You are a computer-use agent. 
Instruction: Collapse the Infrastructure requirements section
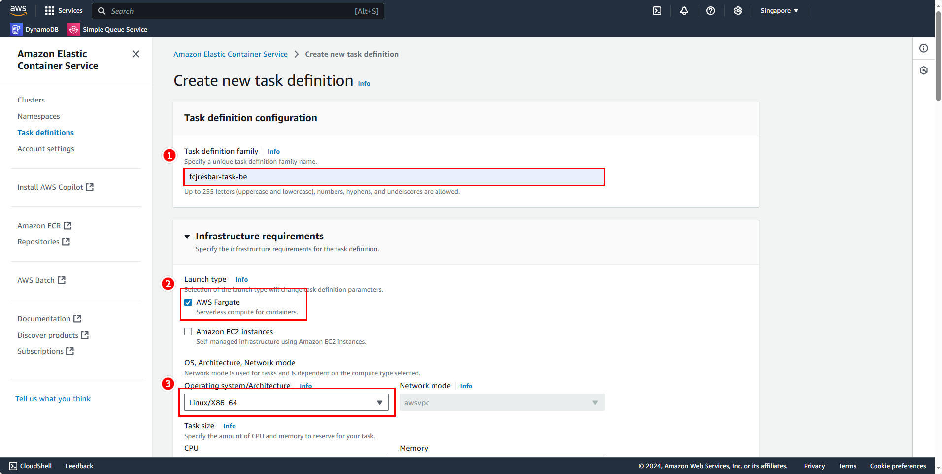pyautogui.click(x=187, y=237)
